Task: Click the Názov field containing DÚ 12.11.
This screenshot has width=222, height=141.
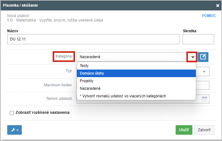Action: point(93,39)
